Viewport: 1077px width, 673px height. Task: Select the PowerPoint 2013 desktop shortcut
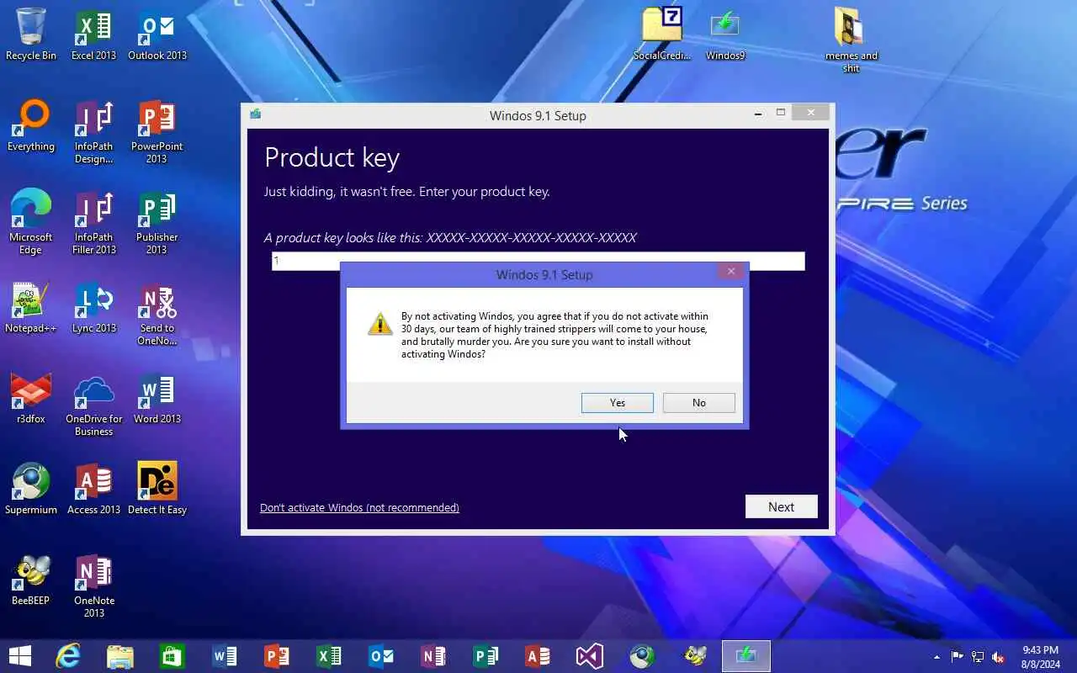[157, 132]
